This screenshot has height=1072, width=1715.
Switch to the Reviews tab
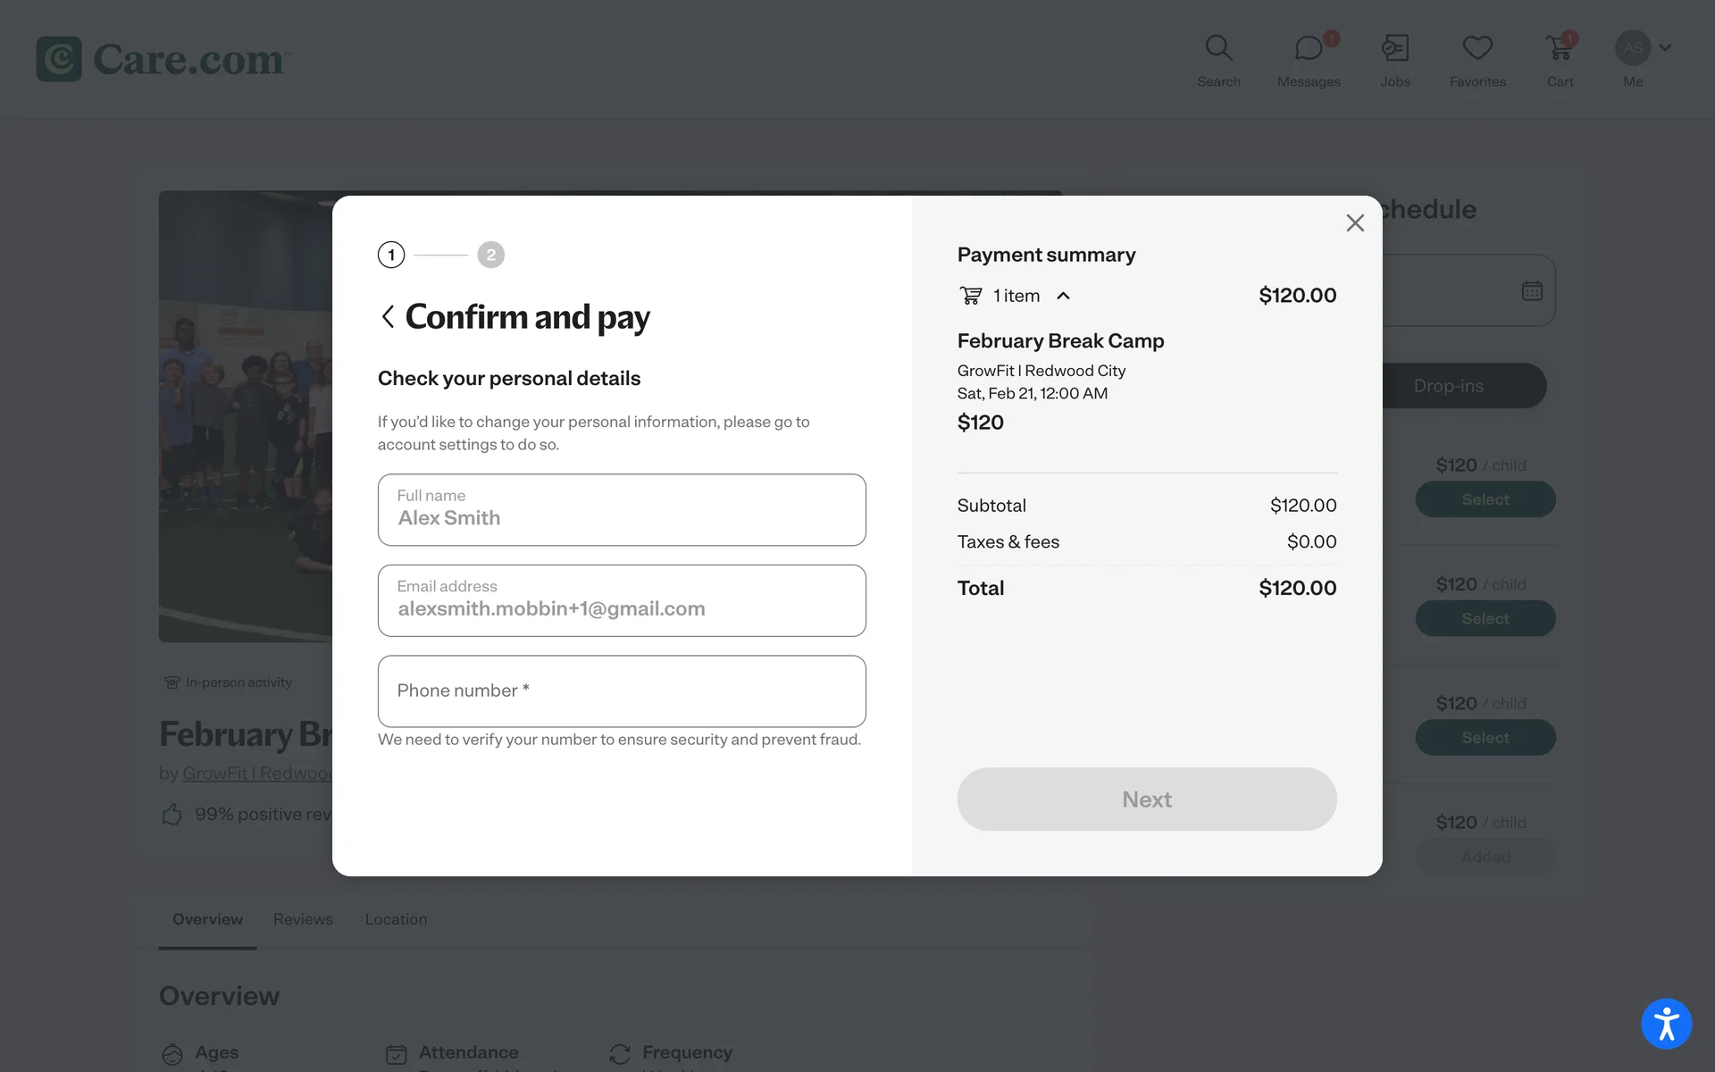coord(303,919)
